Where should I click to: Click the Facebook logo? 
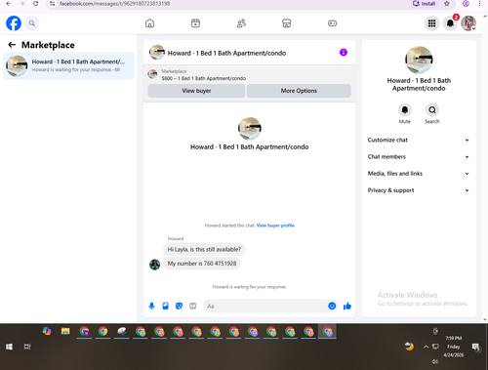tap(14, 23)
